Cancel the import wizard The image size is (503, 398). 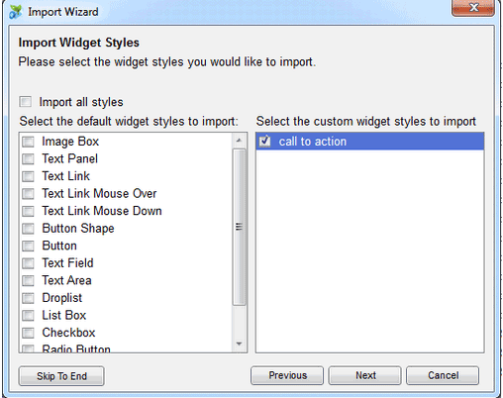click(x=443, y=375)
